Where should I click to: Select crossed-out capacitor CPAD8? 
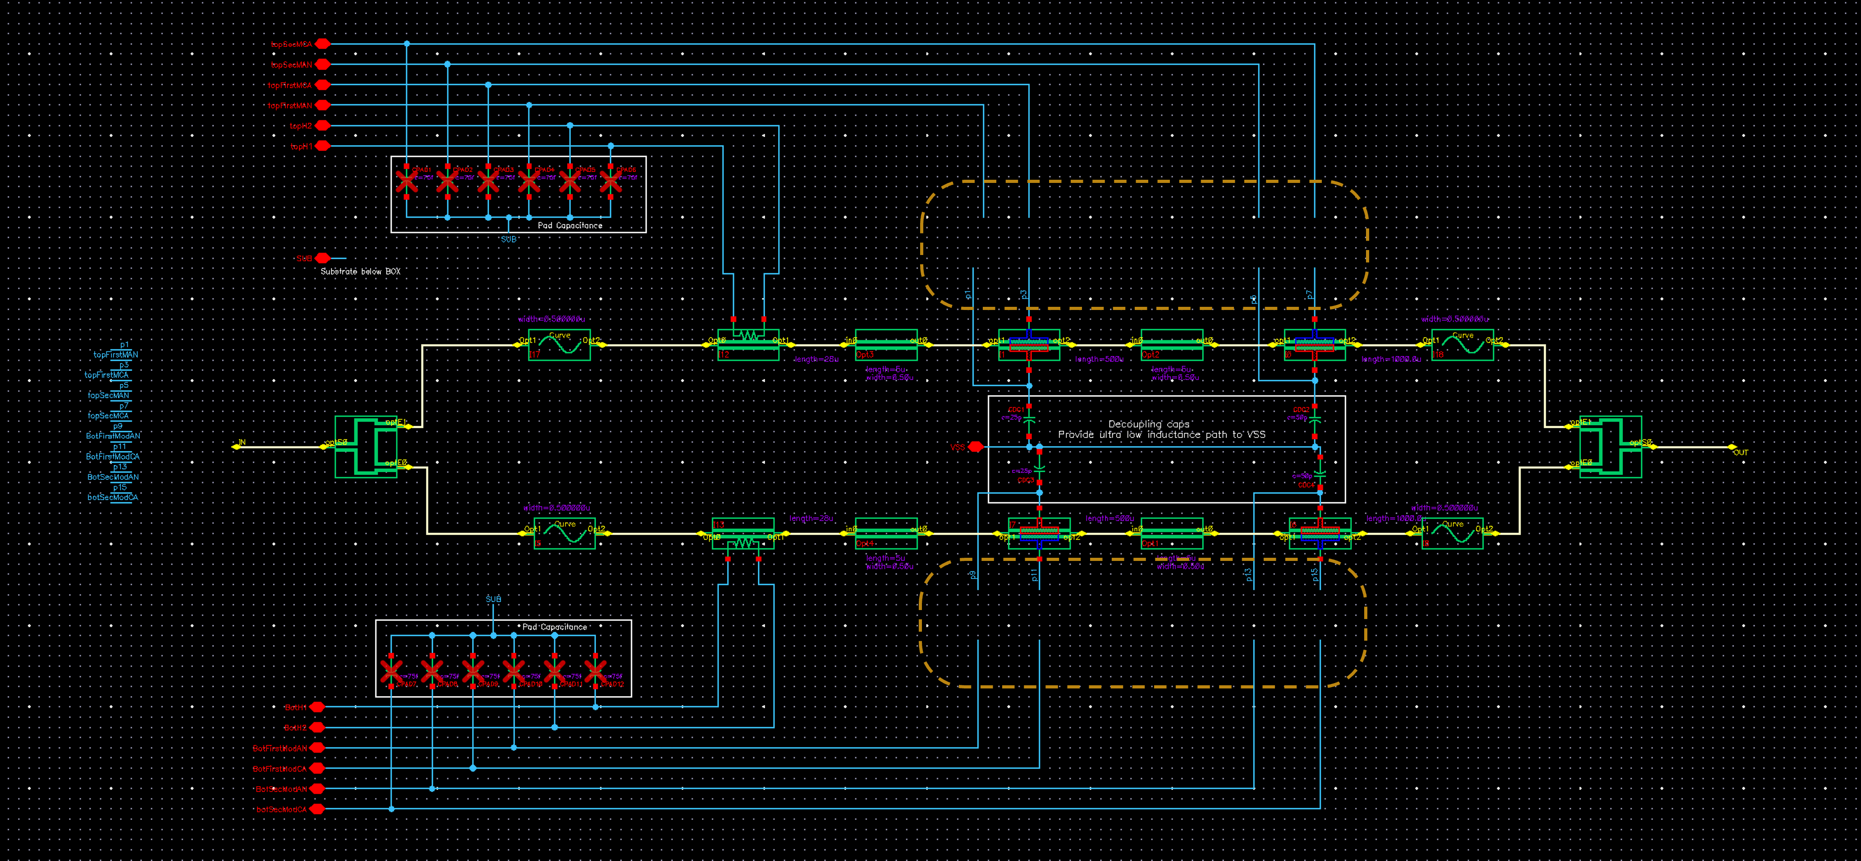[x=432, y=671]
